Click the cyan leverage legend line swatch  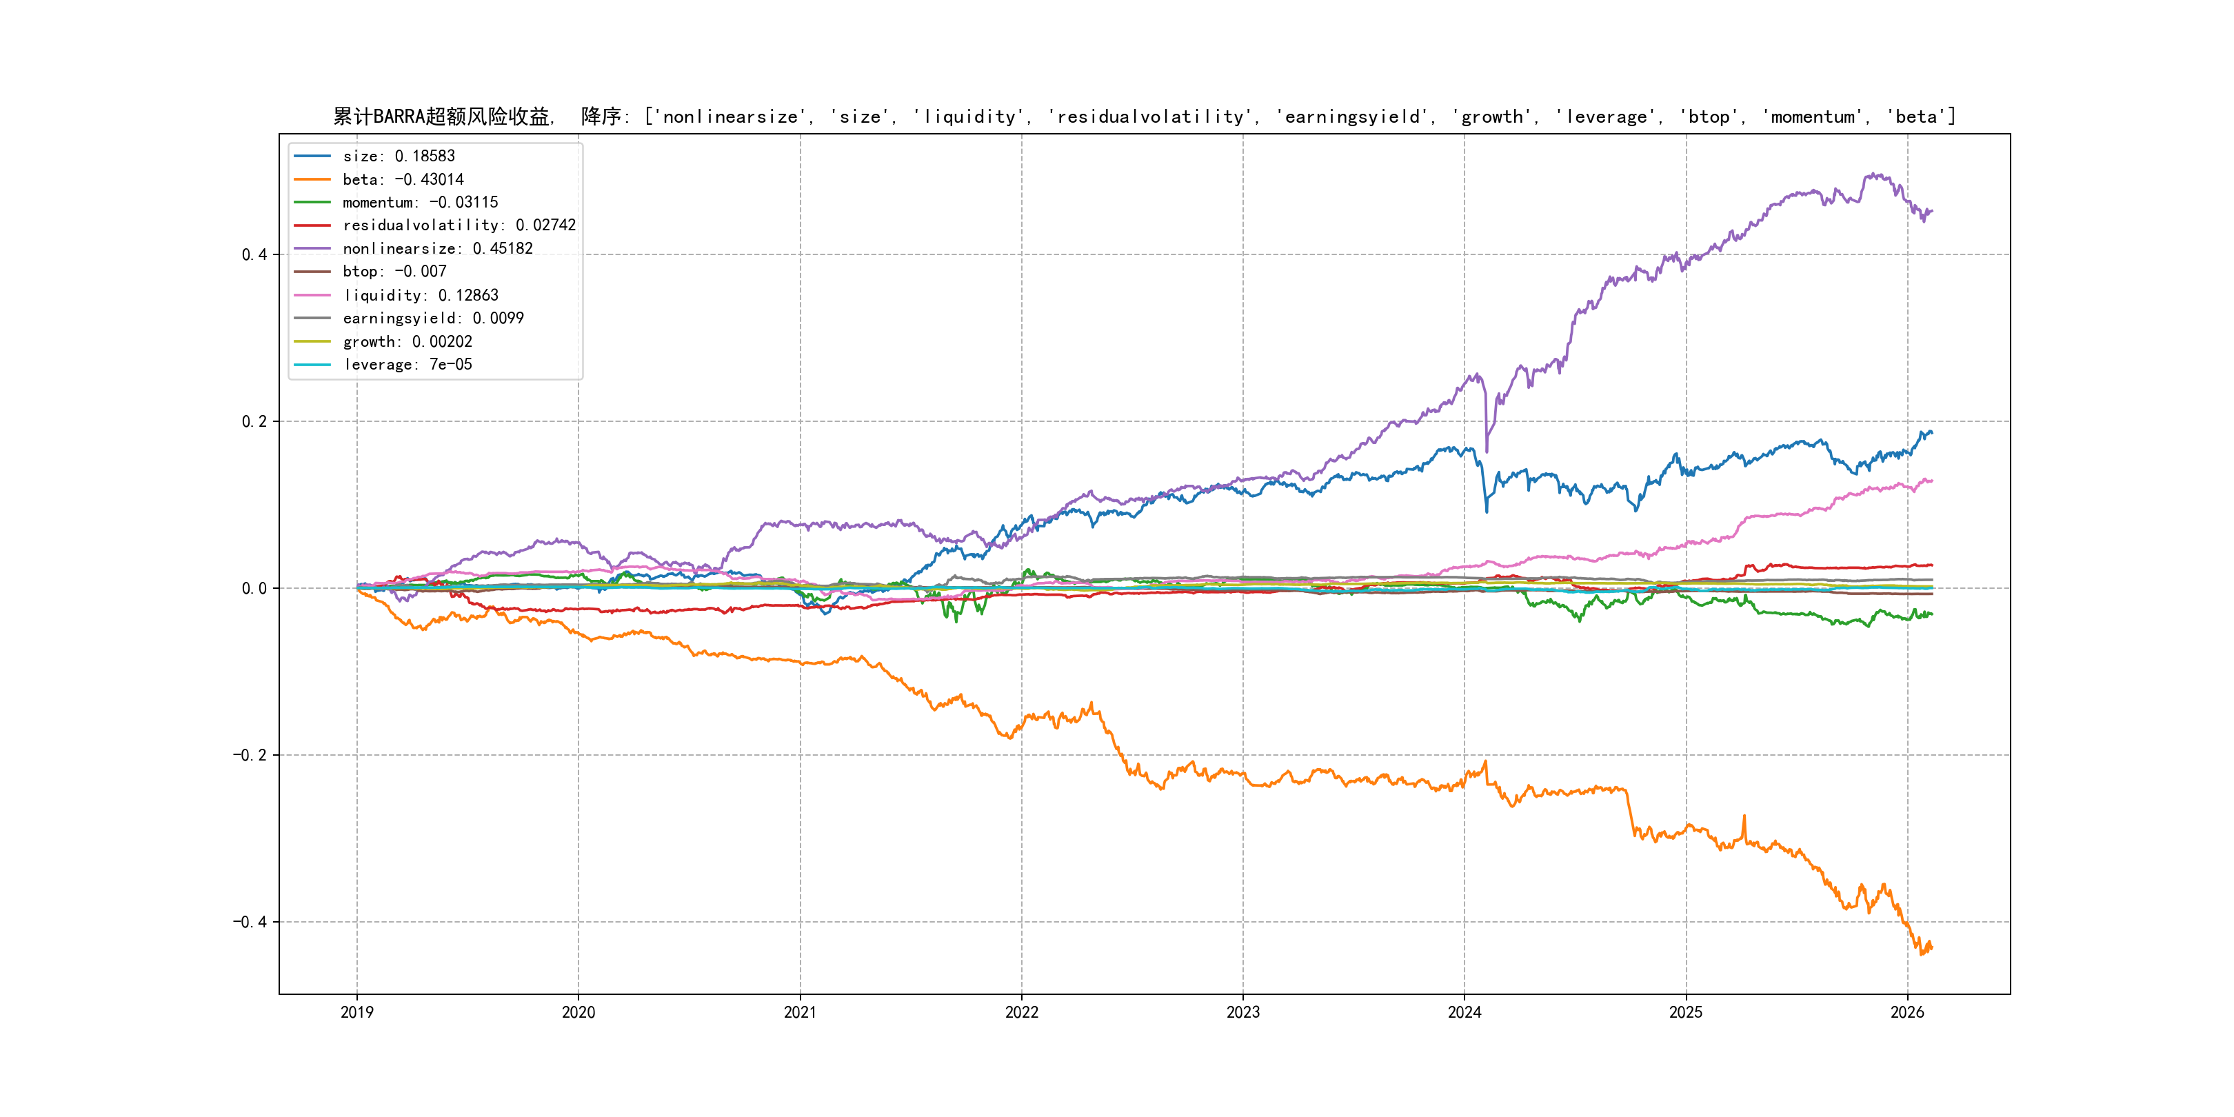[312, 364]
